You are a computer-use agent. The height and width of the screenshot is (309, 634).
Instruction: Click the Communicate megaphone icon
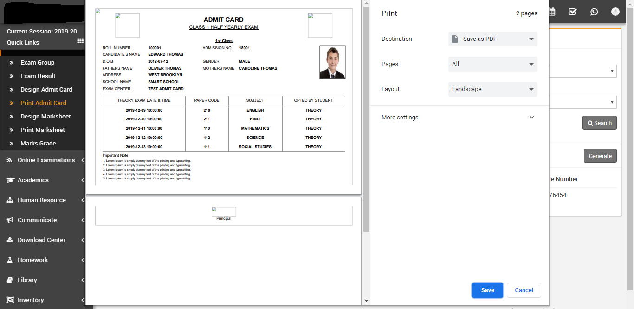point(10,220)
